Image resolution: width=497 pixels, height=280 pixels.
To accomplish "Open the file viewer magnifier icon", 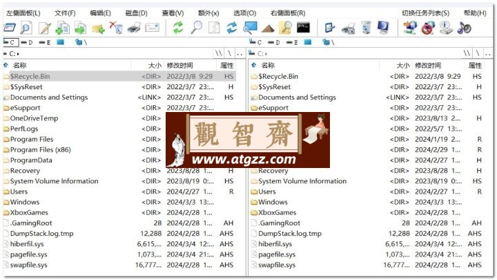I will pyautogui.click(x=26, y=28).
